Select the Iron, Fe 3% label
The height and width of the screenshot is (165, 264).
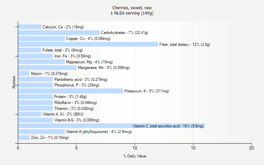[73, 56]
